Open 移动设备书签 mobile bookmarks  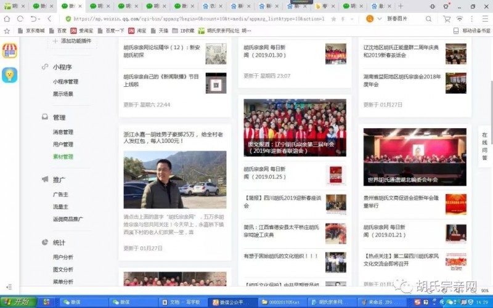coord(472,31)
